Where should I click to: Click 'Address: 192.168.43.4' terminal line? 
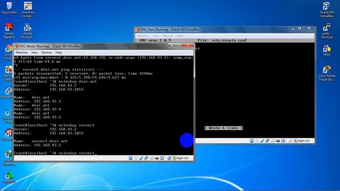[37, 109]
